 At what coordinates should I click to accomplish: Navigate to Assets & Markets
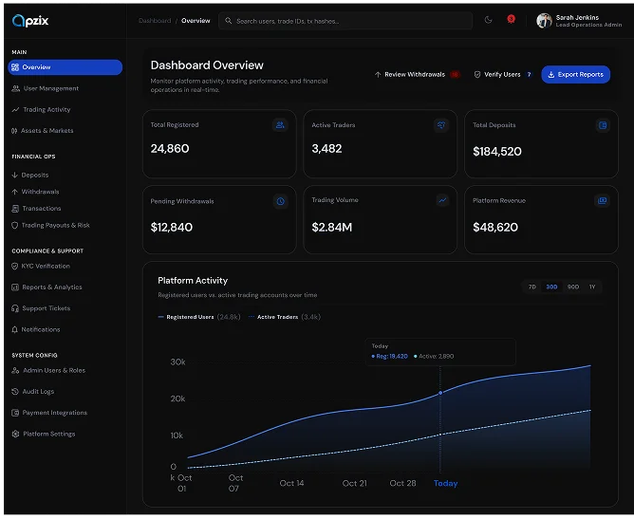click(x=47, y=131)
